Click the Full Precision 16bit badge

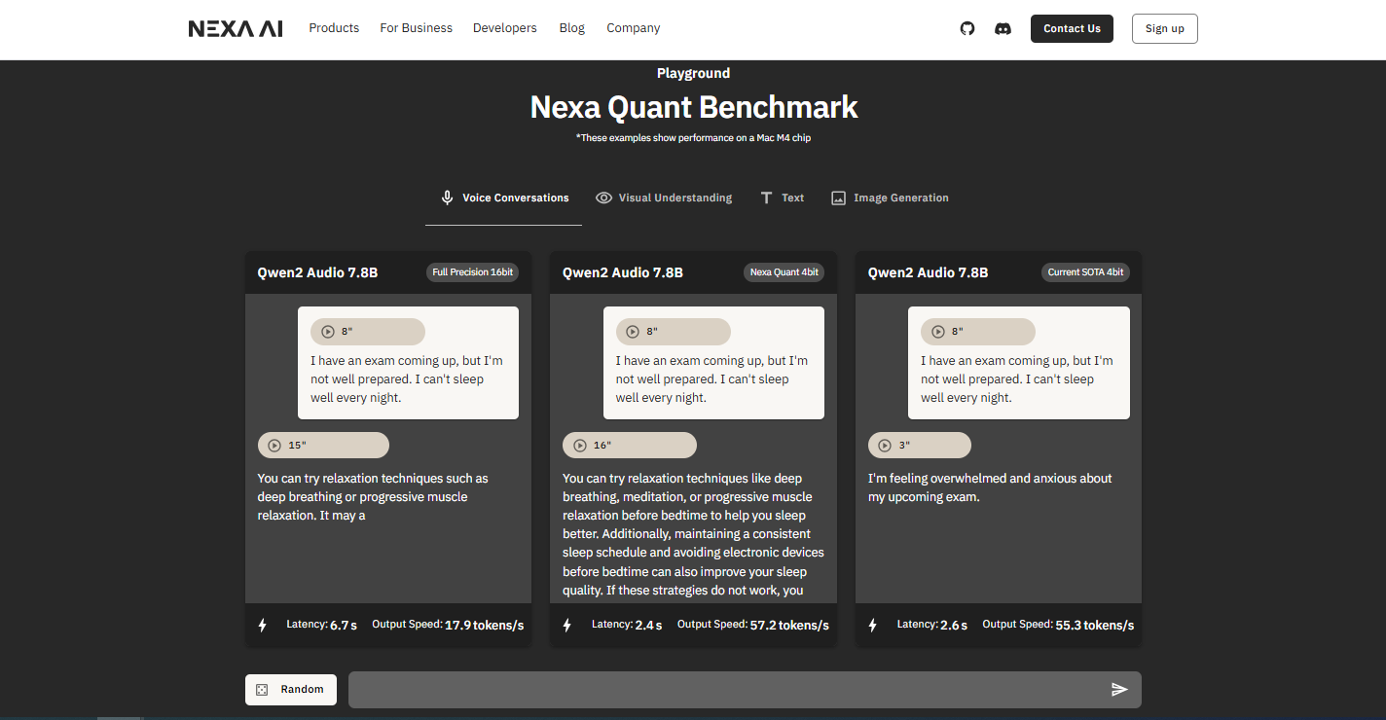(x=473, y=272)
